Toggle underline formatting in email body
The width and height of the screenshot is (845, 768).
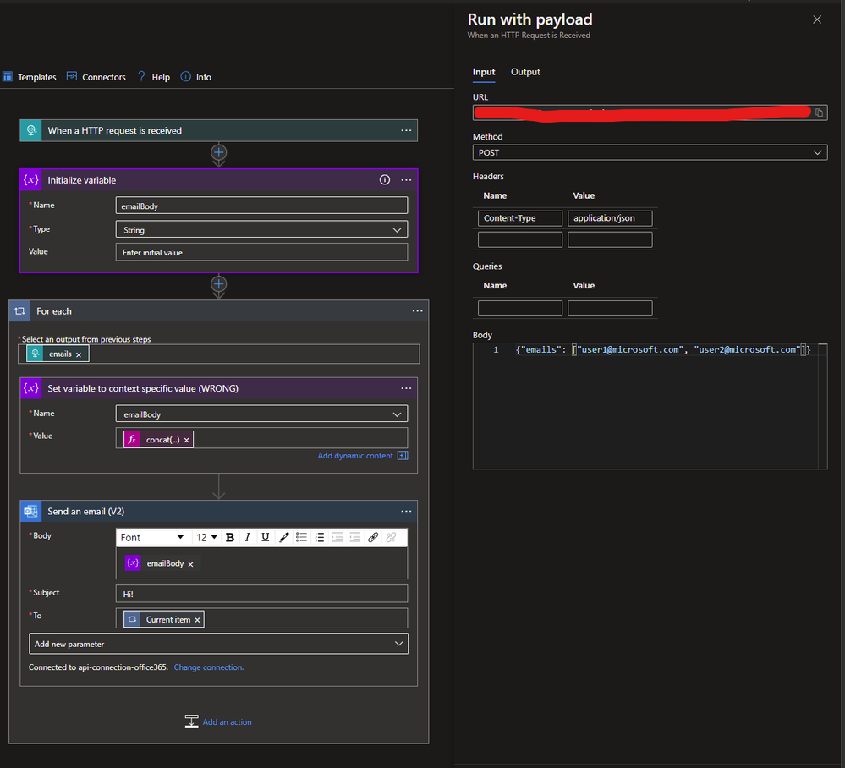(266, 538)
